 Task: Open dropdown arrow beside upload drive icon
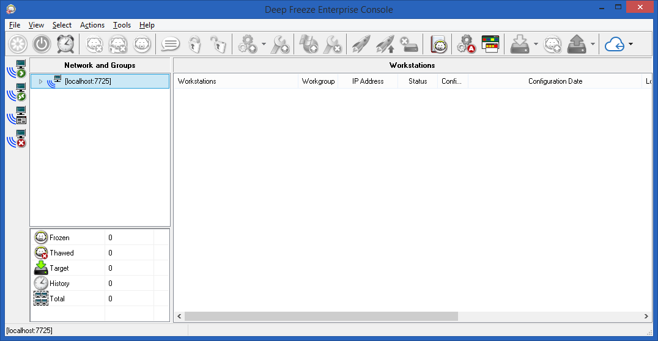point(593,44)
